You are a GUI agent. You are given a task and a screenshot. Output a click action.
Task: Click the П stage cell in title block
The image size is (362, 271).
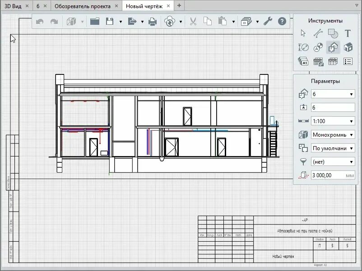[x=320, y=246]
